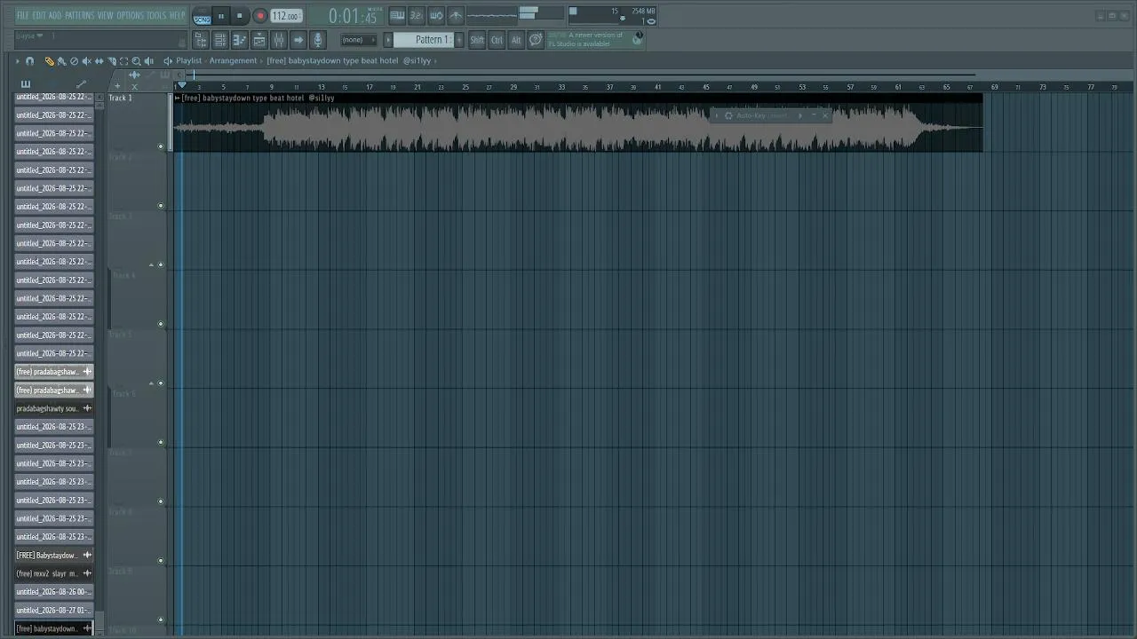Select untitled_2026-08-27 01 item

pyautogui.click(x=54, y=611)
